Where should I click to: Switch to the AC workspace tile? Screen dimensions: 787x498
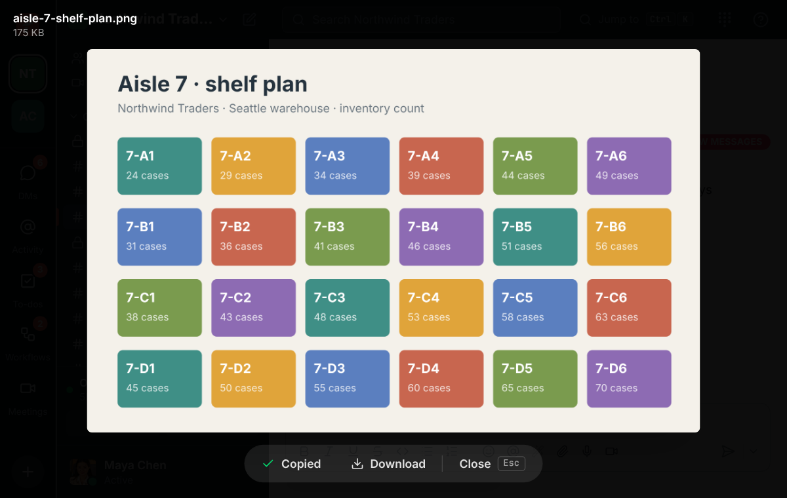tap(28, 116)
